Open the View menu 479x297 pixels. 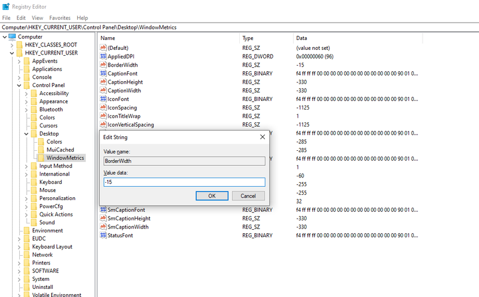(37, 18)
